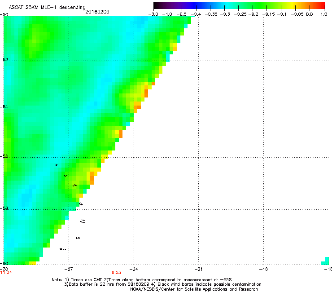Click the -0.3 color scale label
332x292 pixels.
(x=225, y=14)
